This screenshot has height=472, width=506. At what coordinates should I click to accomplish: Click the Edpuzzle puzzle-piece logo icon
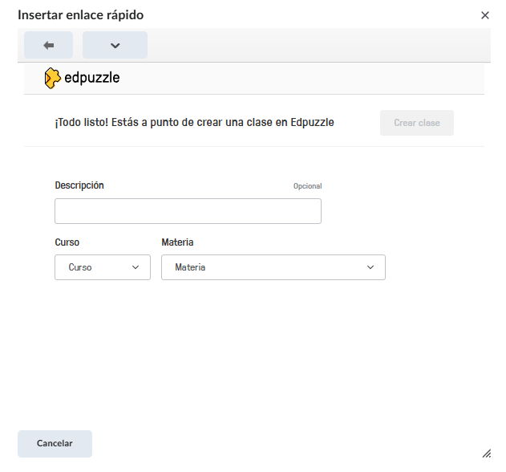tap(52, 78)
